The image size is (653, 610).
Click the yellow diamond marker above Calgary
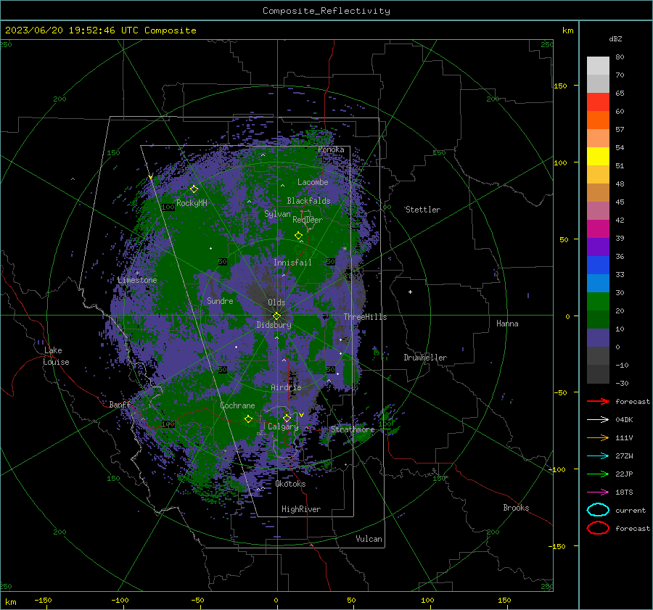point(287,418)
